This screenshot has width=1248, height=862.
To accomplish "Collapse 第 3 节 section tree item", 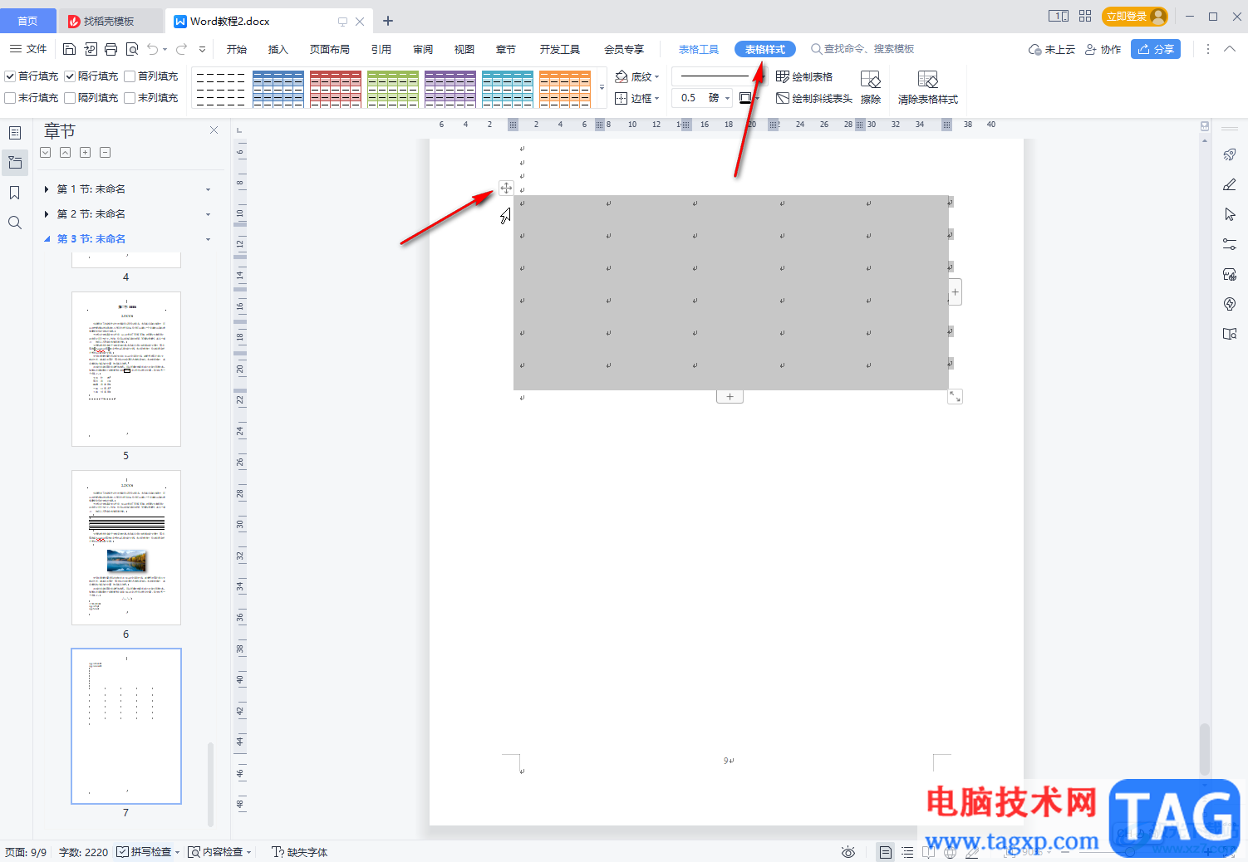I will click(47, 239).
